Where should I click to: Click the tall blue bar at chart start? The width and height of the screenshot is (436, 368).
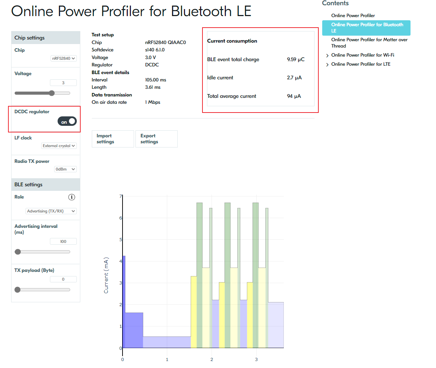click(124, 302)
